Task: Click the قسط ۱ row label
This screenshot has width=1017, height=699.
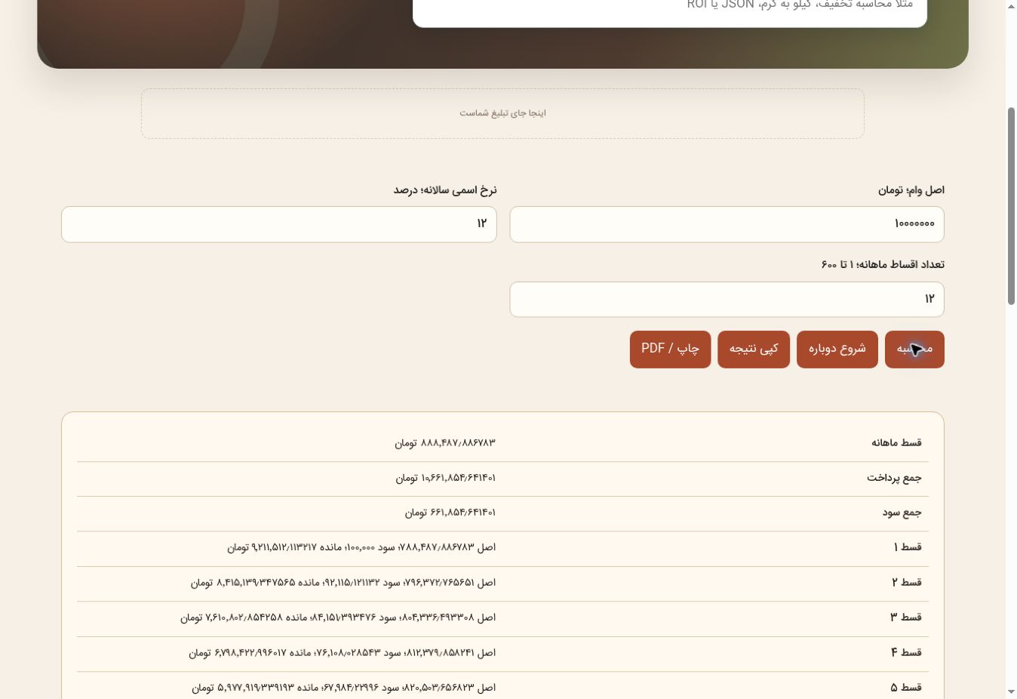Action: tap(908, 547)
